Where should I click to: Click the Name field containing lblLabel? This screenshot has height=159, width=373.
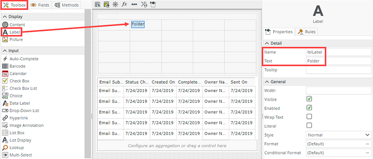[339, 52]
